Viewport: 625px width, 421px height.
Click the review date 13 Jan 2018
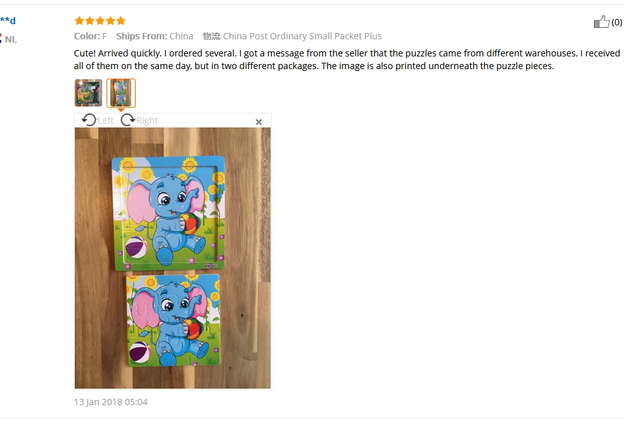[x=111, y=402]
